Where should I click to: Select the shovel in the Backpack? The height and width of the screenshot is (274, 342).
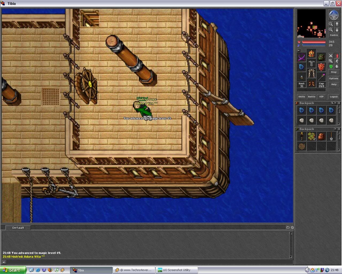[x=331, y=136]
